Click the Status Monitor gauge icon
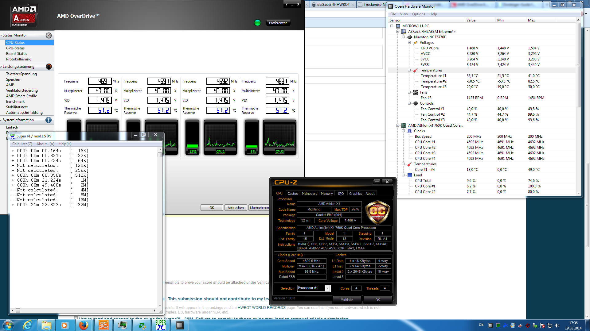 point(49,35)
